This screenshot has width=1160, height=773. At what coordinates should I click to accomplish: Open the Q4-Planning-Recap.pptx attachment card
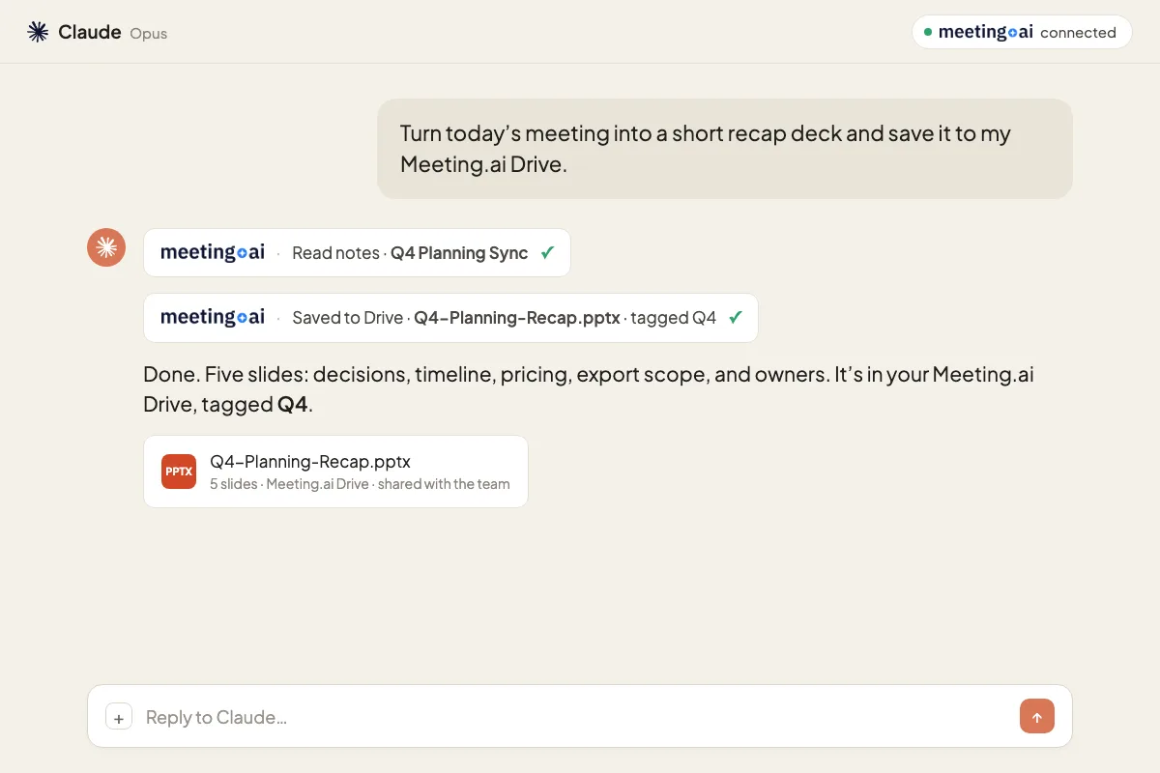click(x=335, y=472)
